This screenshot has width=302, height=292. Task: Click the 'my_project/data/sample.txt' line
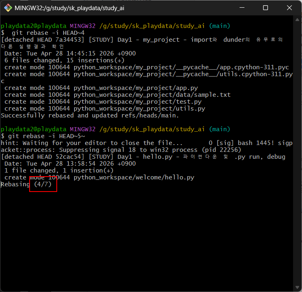[118, 95]
